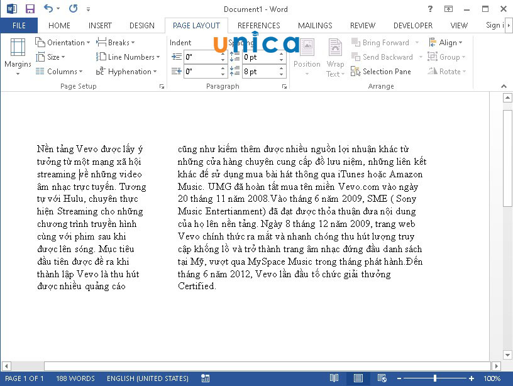
Task: Switch to Read Mode view
Action: pyautogui.click(x=334, y=378)
